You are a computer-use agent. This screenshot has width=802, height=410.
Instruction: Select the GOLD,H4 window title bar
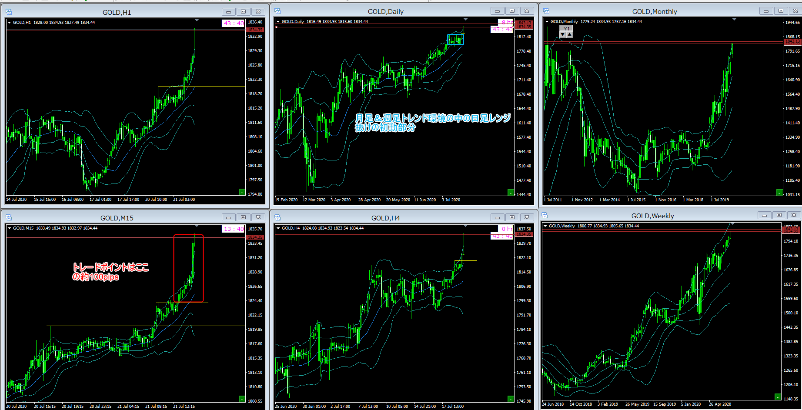pyautogui.click(x=385, y=218)
